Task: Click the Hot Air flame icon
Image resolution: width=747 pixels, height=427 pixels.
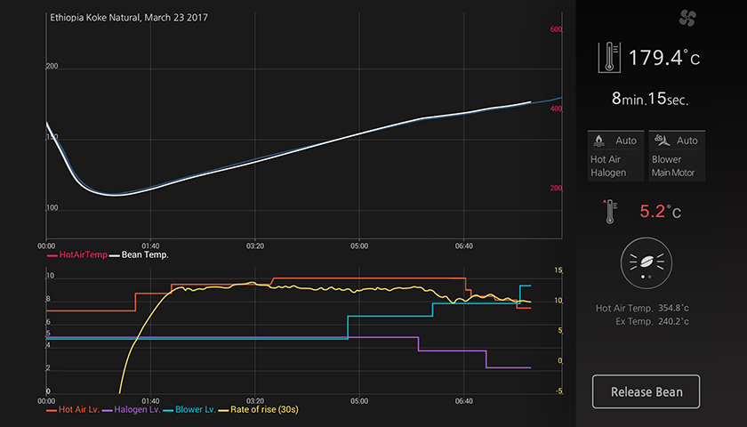Action: pos(599,141)
